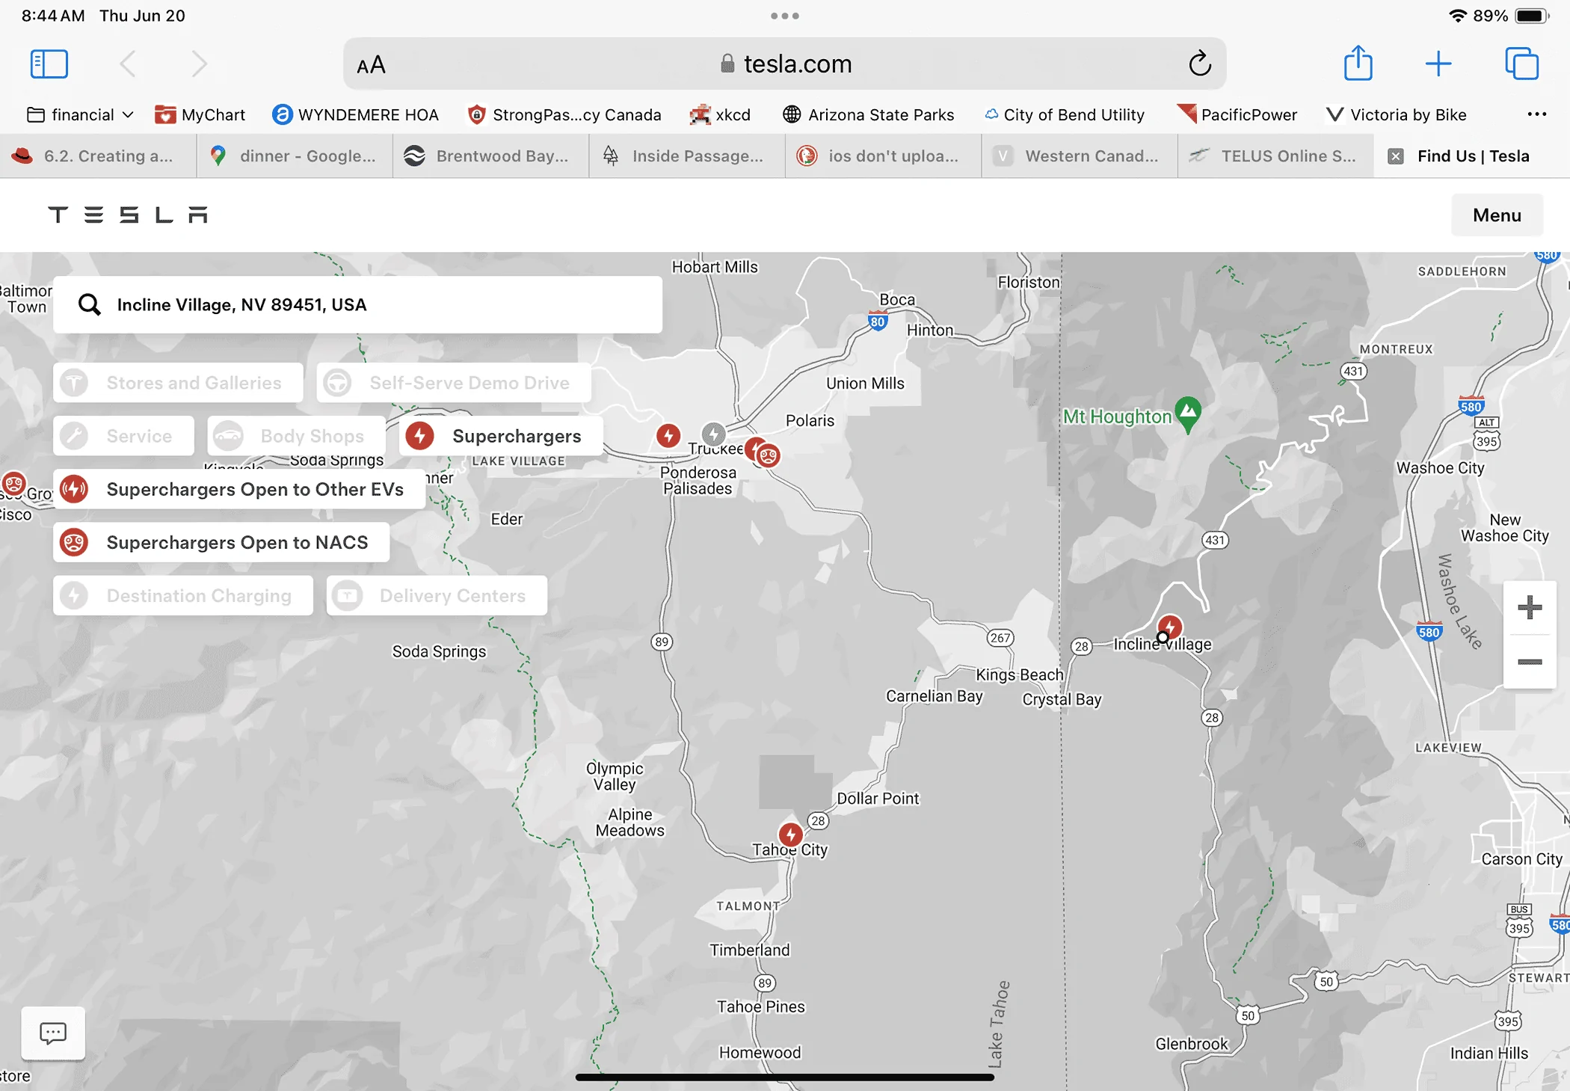Image resolution: width=1570 pixels, height=1091 pixels.
Task: Show the tab overview
Action: 1522,64
